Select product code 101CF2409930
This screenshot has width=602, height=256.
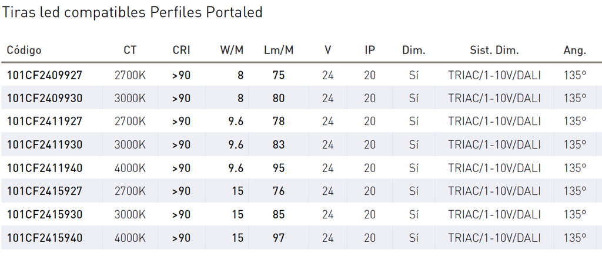(45, 99)
